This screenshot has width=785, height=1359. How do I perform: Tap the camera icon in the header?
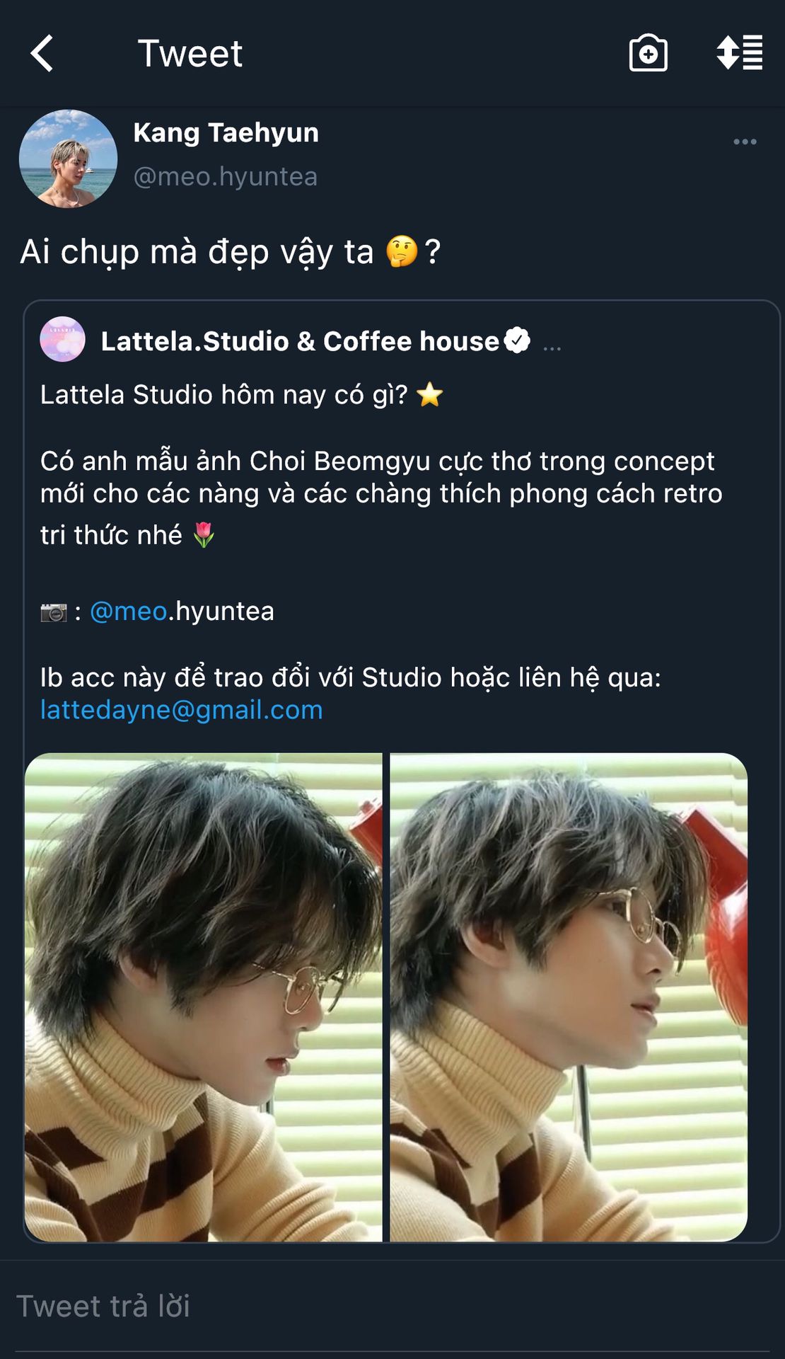(648, 53)
